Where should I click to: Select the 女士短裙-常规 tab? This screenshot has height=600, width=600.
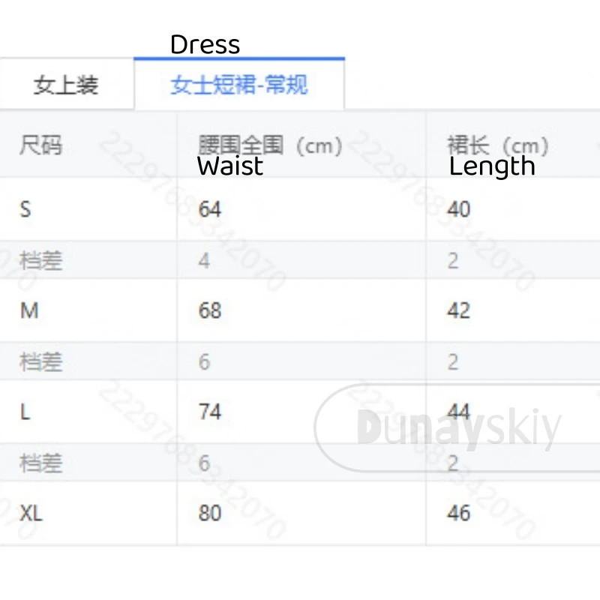tap(239, 85)
